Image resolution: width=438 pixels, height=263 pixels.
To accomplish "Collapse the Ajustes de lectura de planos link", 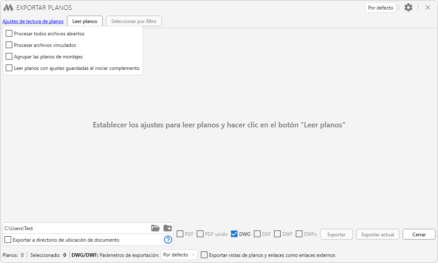I will [33, 21].
